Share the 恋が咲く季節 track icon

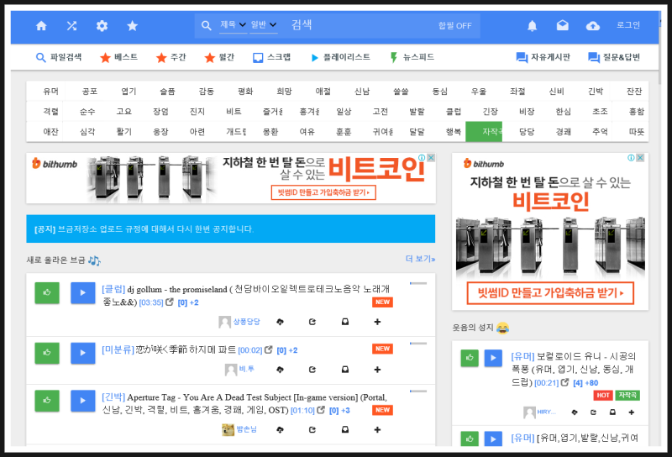(x=312, y=370)
